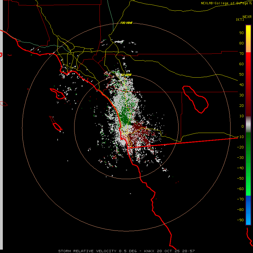Image resolution: width=253 pixels, height=253 pixels.
Task: Click the -60 scale label
Action: point(240,189)
